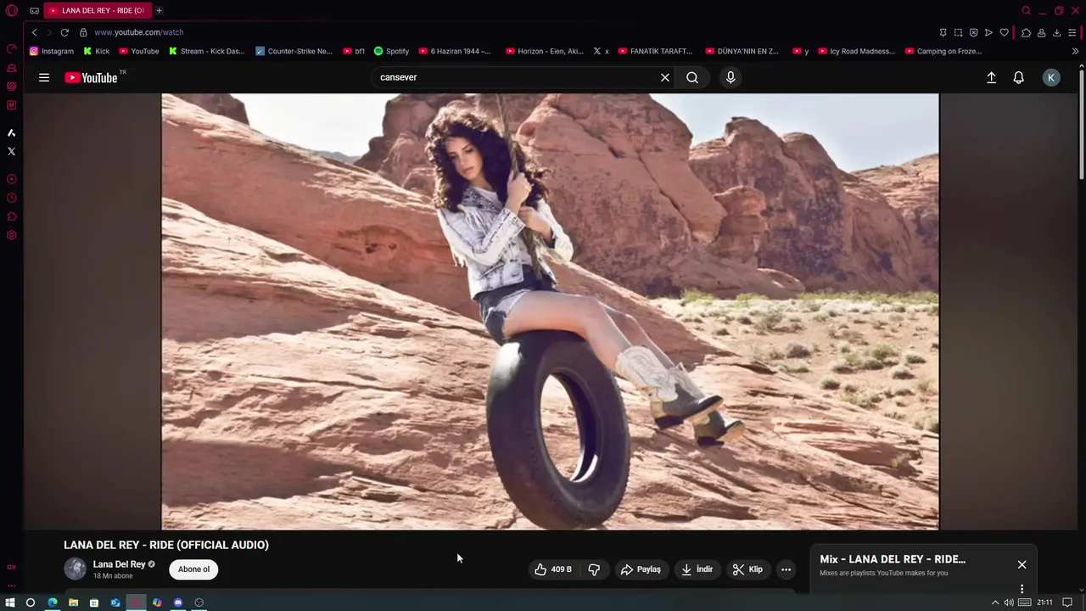Open the volume speaker icon in system tray
Image resolution: width=1086 pixels, height=611 pixels.
(x=1009, y=603)
